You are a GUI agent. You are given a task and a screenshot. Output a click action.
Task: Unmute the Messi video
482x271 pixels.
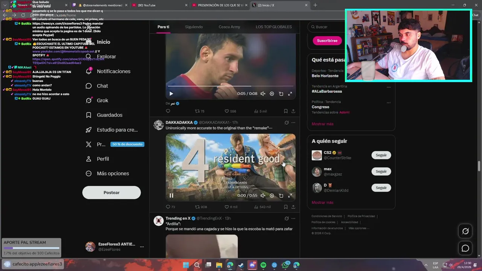pos(263,94)
